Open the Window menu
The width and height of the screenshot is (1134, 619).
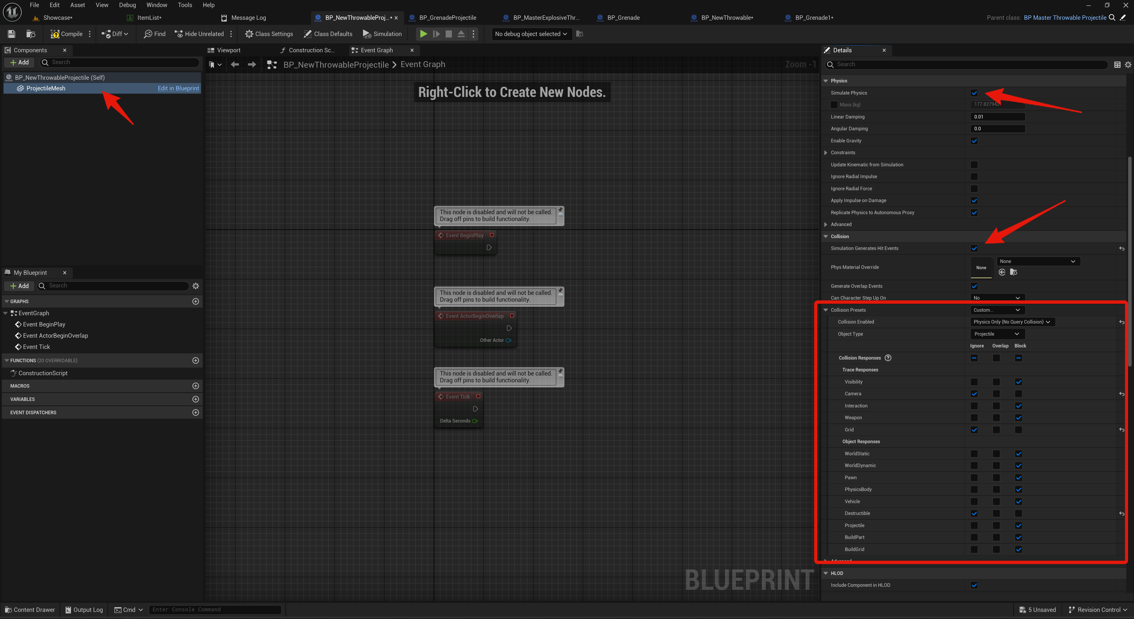tap(157, 5)
